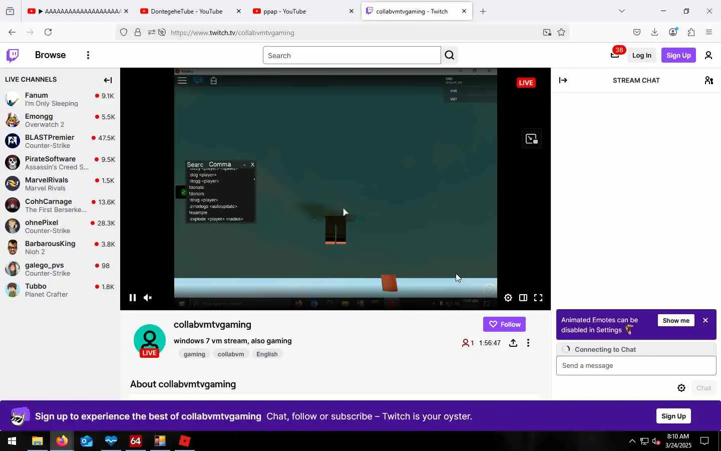
Task: Dismiss the Animated Emotes notice
Action: click(x=705, y=320)
